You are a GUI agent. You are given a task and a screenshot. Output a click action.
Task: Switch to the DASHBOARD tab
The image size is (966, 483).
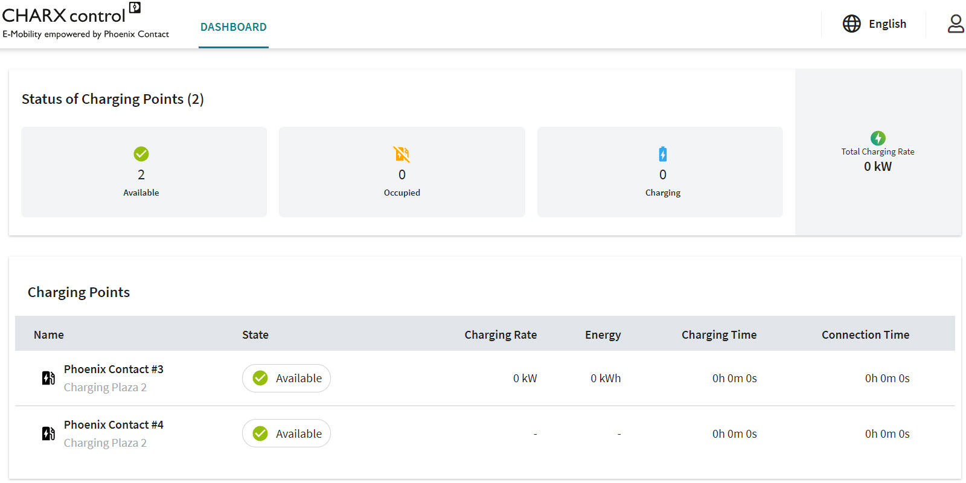point(234,27)
